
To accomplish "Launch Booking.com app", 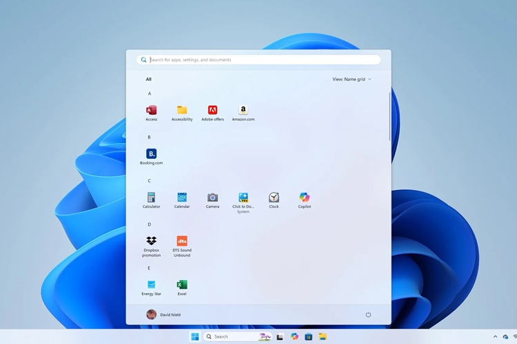I will click(152, 156).
